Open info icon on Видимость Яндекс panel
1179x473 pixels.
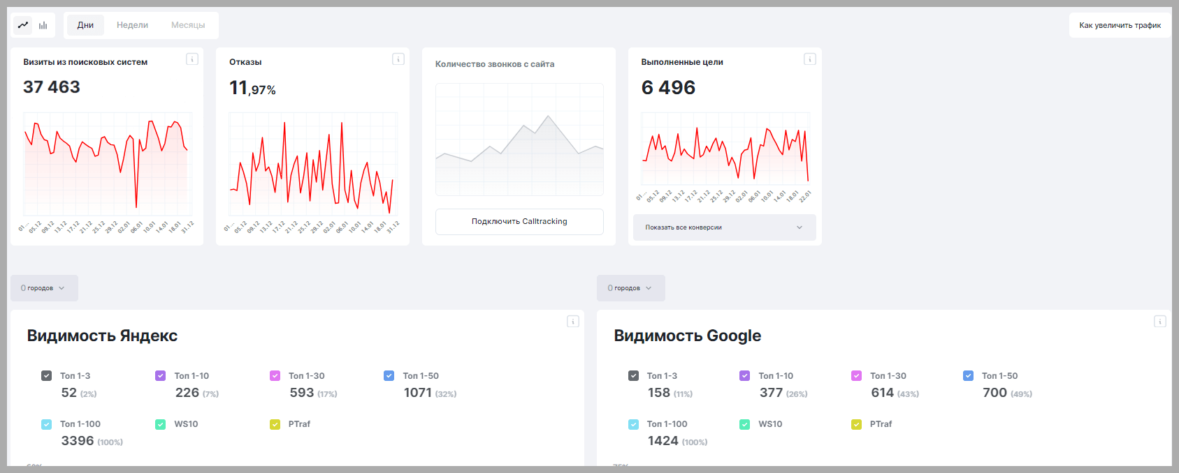coord(573,322)
